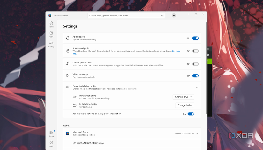Click the Offline permissions key icon

pyautogui.click(x=68, y=64)
